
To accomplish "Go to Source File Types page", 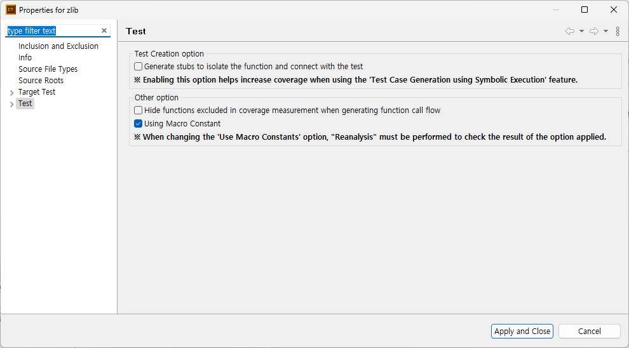I will 48,69.
